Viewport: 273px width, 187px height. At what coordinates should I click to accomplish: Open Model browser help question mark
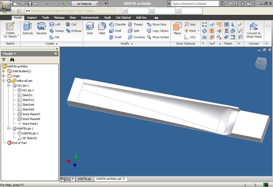[x=56, y=54]
